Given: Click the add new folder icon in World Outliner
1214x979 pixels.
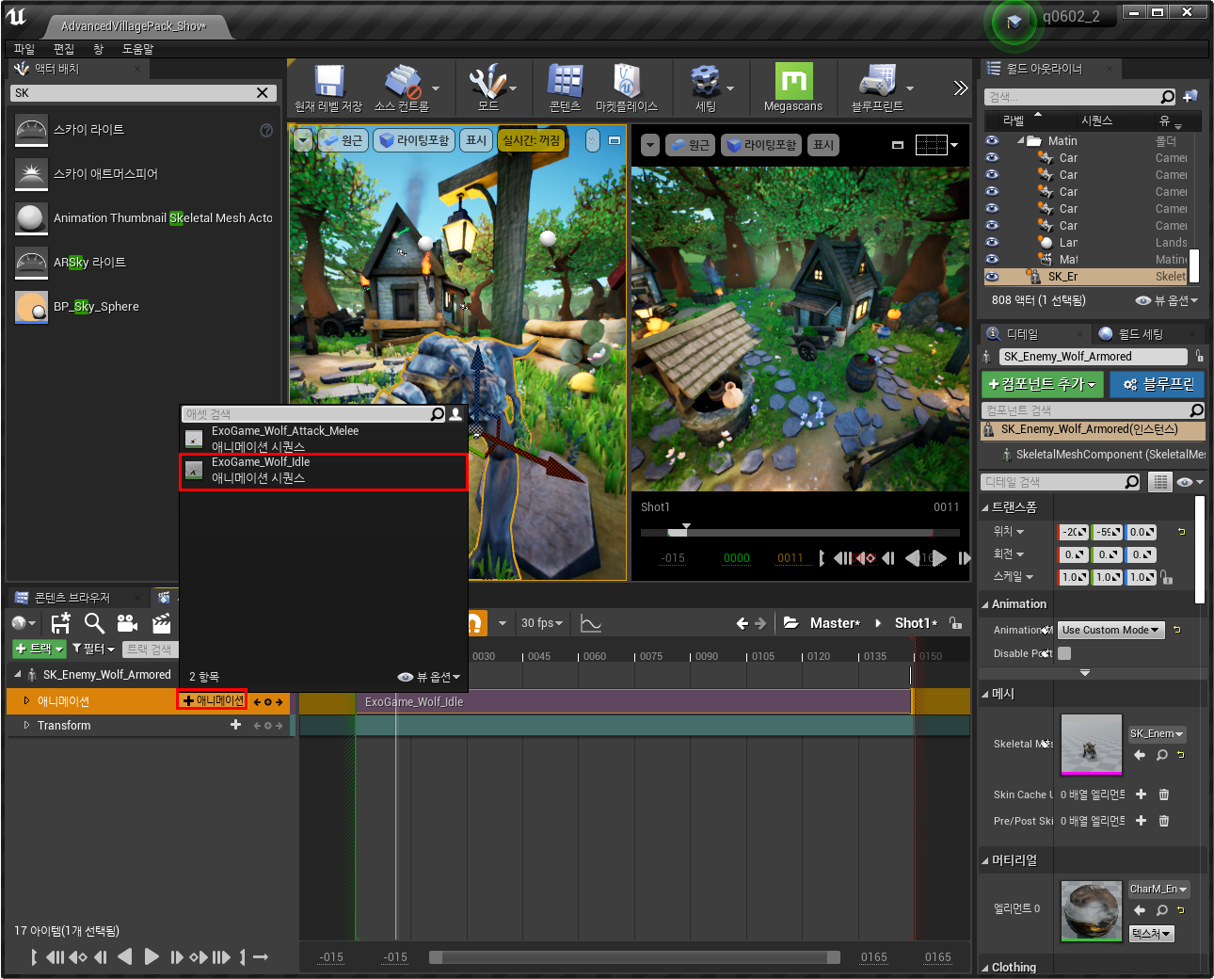Looking at the screenshot, I should click(1190, 97).
